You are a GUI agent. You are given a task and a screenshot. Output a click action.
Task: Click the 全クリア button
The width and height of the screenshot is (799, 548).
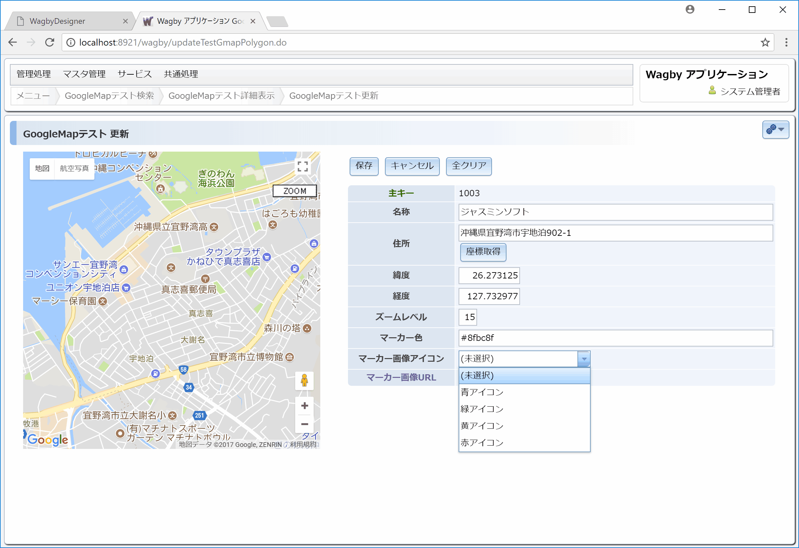tap(469, 166)
